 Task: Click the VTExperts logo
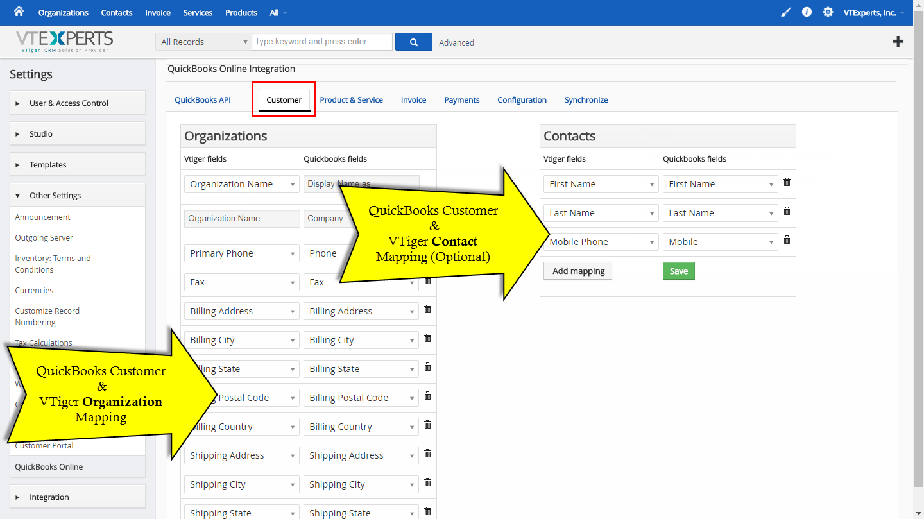65,41
